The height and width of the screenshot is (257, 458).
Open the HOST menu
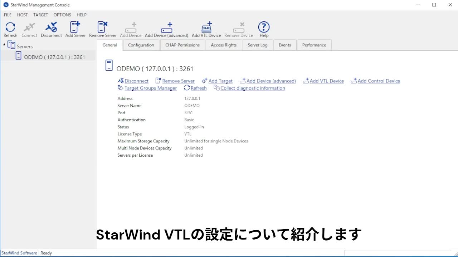(22, 15)
